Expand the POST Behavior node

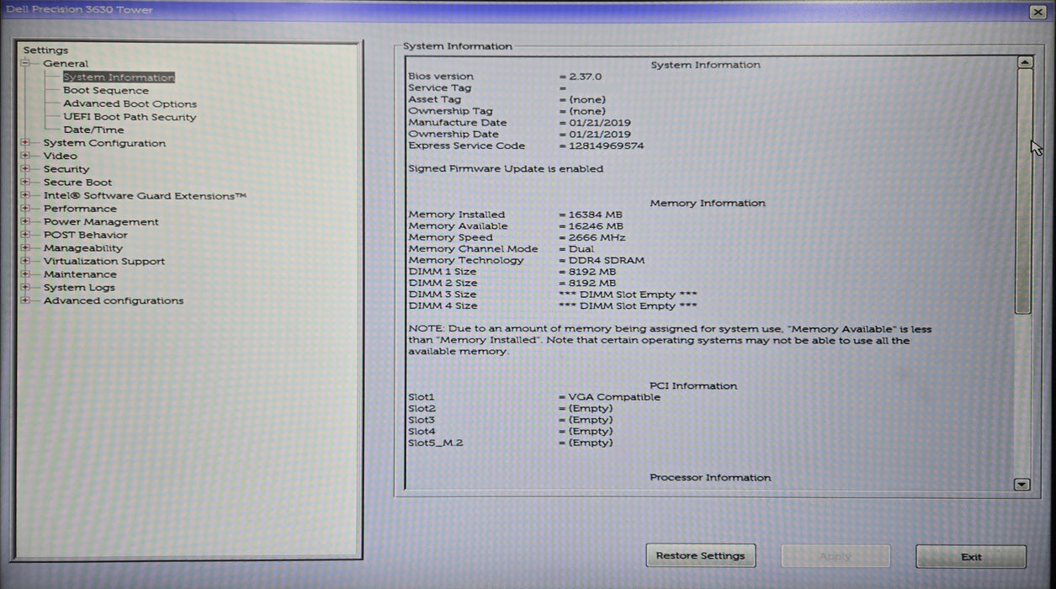coord(25,235)
